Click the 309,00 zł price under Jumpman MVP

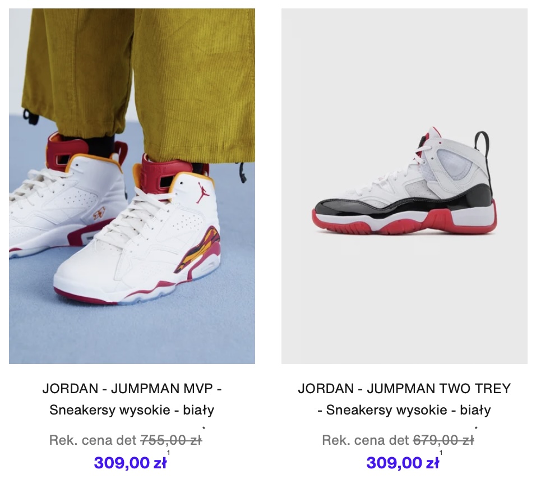pyautogui.click(x=130, y=463)
